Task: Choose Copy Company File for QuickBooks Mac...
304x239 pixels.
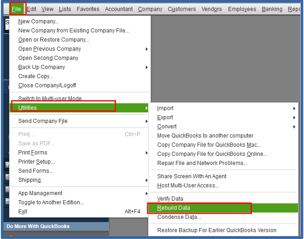Action: tap(224, 144)
